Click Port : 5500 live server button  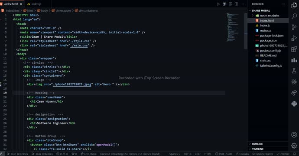224,154
